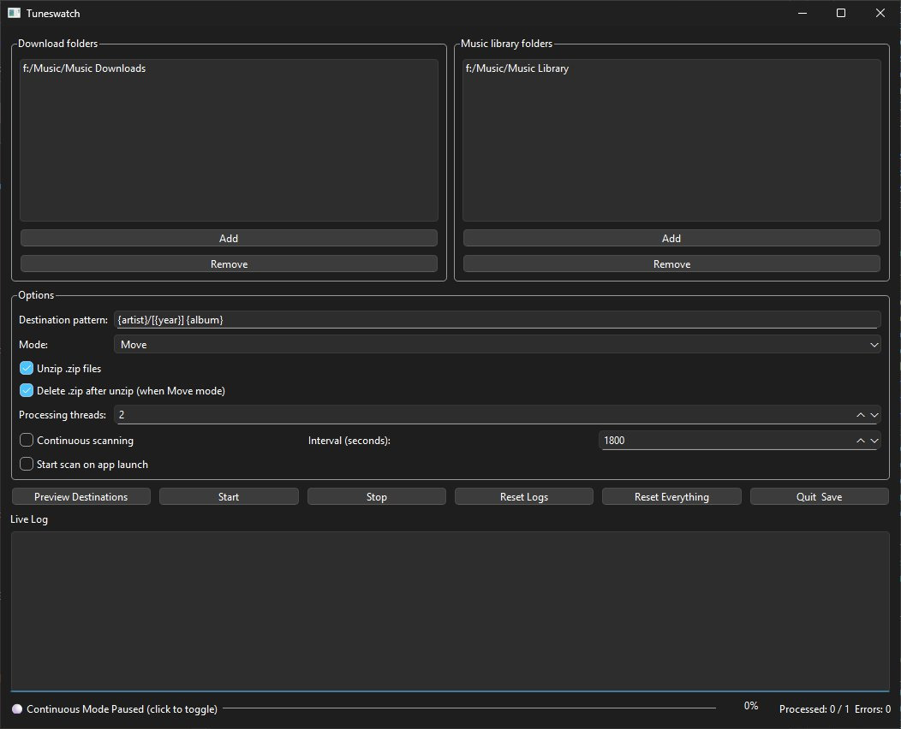The width and height of the screenshot is (901, 729).
Task: Enable Start scan on app launch
Action: click(27, 465)
